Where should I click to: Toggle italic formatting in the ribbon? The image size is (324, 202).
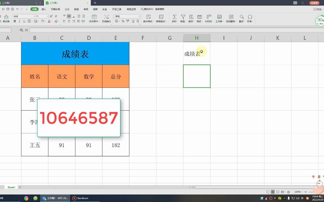coord(19,21)
